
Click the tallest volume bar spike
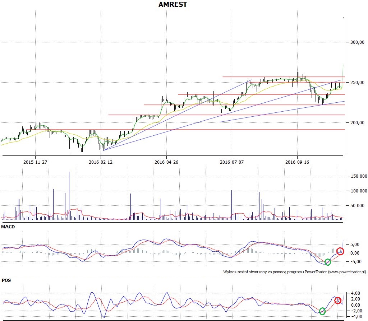point(69,196)
